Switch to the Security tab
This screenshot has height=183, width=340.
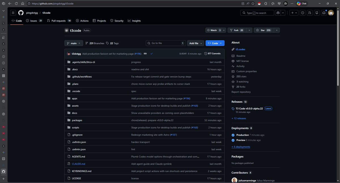117,21
